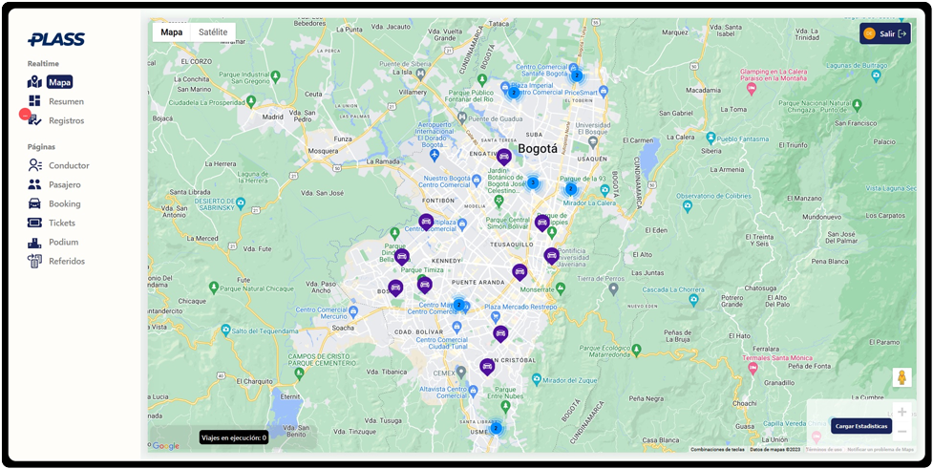933x469 pixels.
Task: Click the Desierto de Sabrinsky pin
Action: click(x=241, y=202)
